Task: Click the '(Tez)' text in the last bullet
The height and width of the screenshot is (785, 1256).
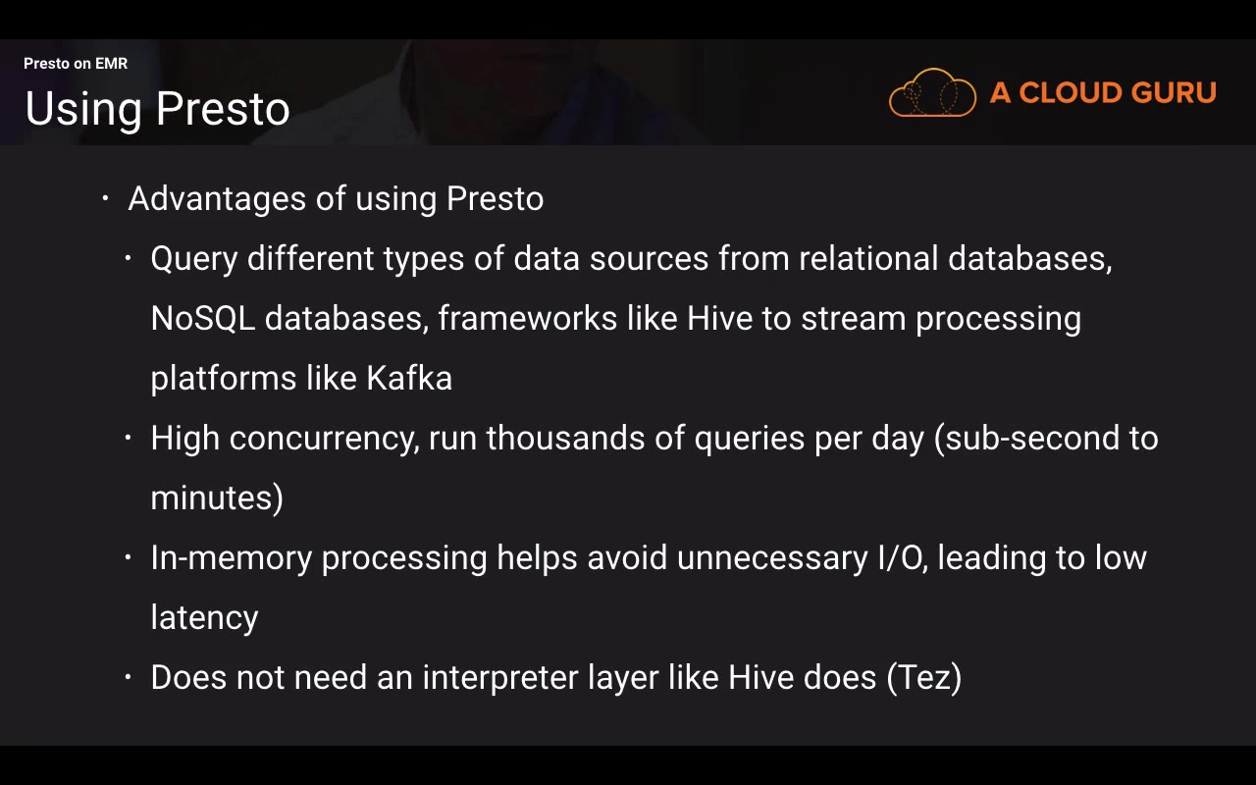Action: click(x=923, y=677)
